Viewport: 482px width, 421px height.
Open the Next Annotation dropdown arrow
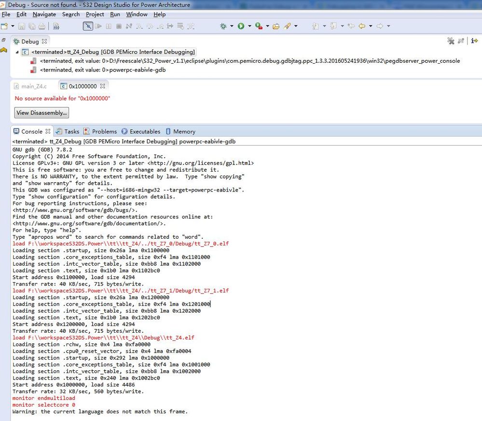(324, 26)
